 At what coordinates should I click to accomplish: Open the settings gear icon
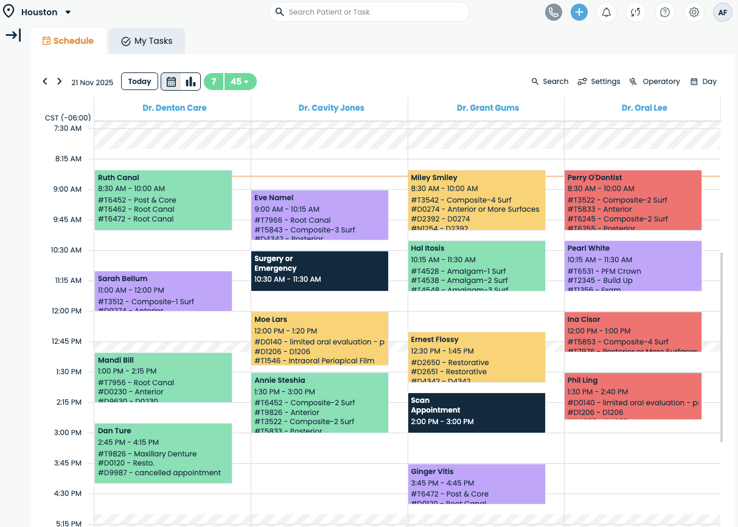[x=694, y=12]
